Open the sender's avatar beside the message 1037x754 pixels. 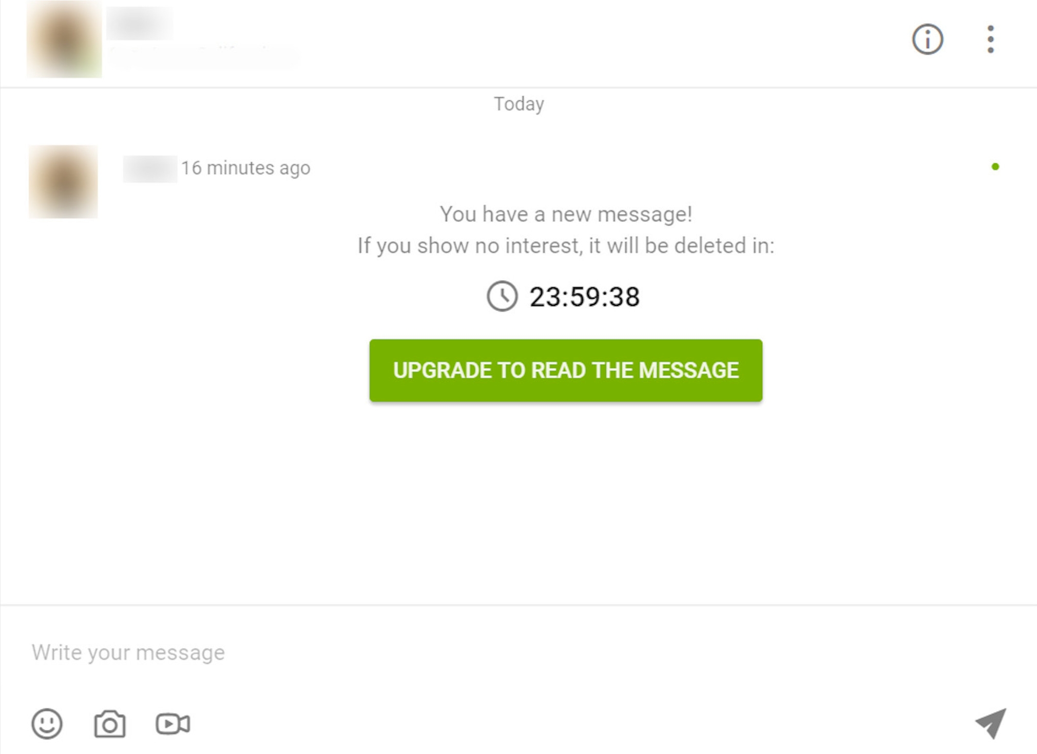coord(63,182)
